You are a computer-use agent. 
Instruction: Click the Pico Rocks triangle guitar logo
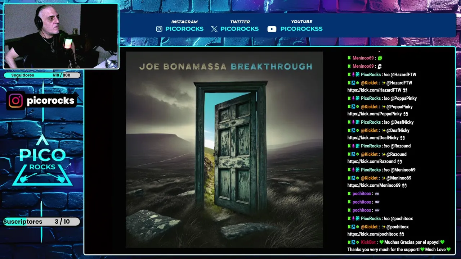click(42, 160)
